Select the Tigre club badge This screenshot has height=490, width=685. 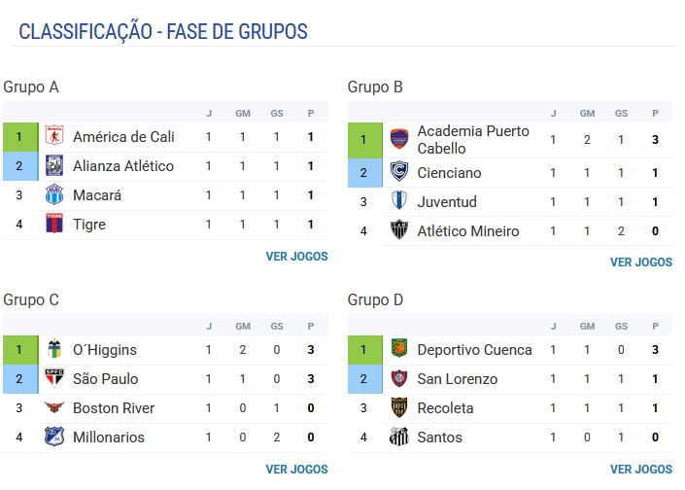54,225
